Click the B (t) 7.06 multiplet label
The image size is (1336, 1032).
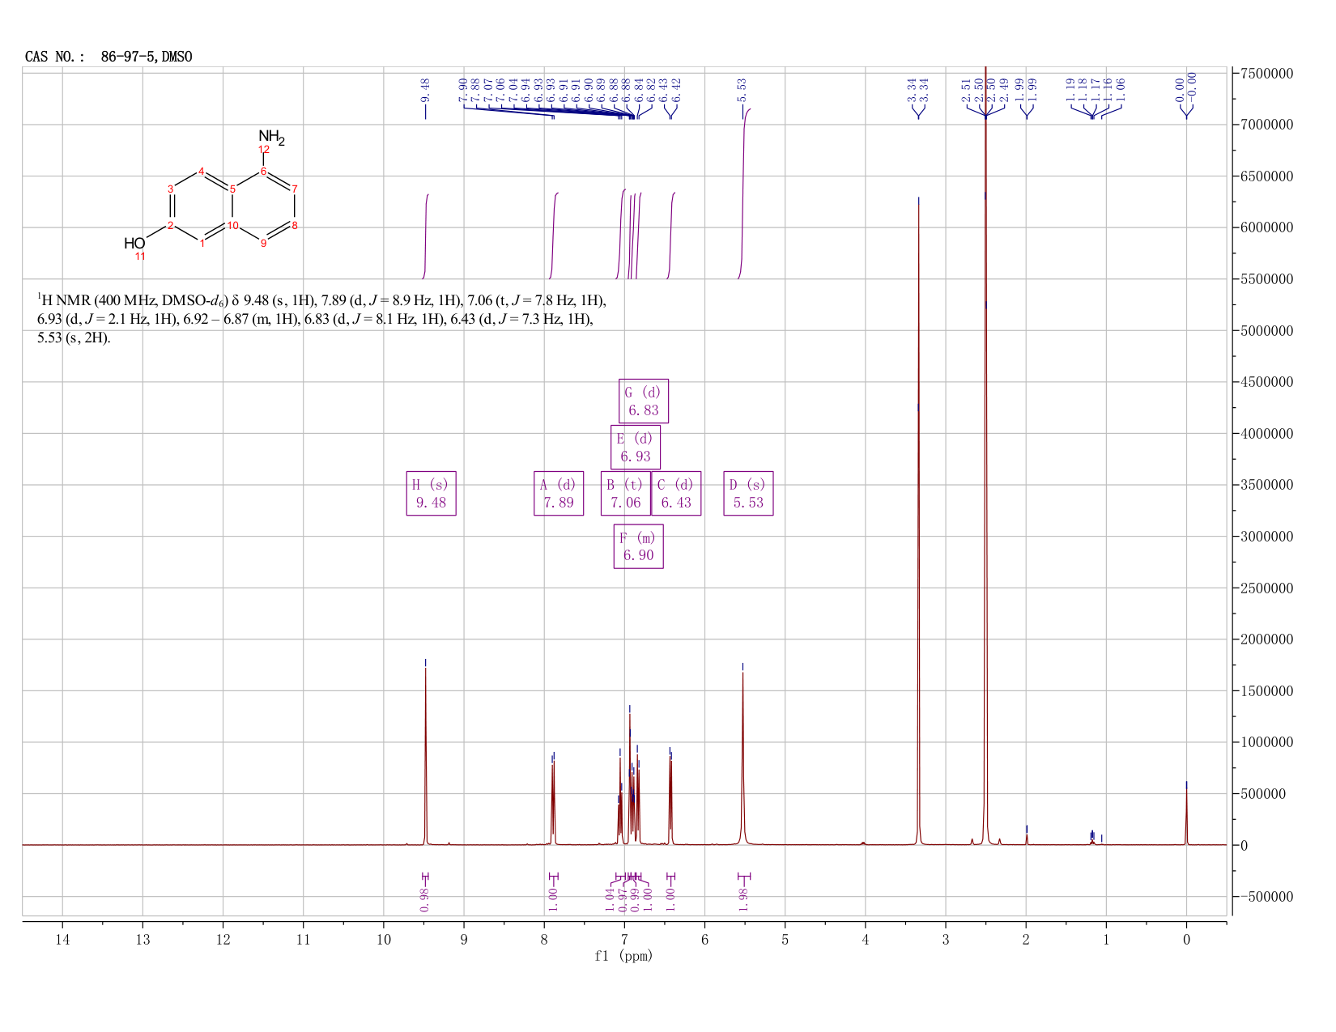click(x=626, y=494)
